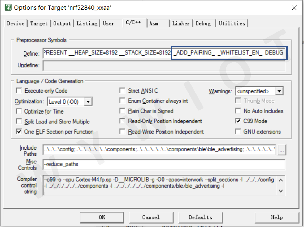Enable Plain Char is Signed
This screenshot has width=304, height=227.
(x=122, y=111)
